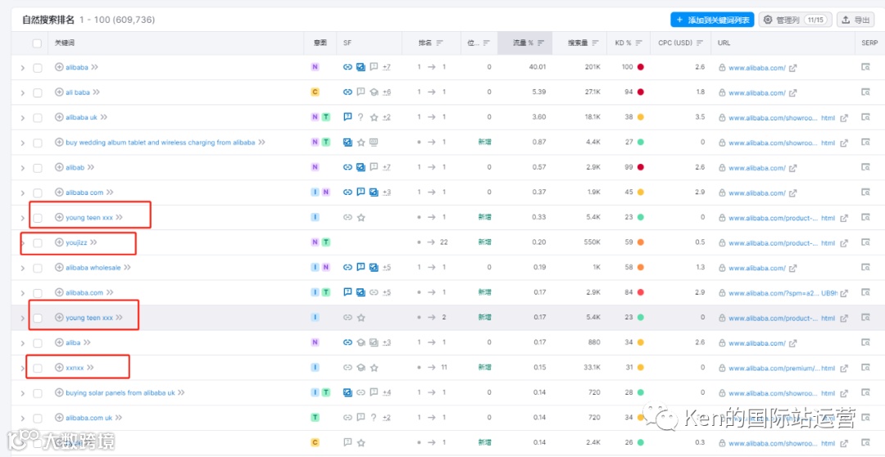Tick the checkbox for the 'alibab' row
The width and height of the screenshot is (885, 457).
(x=37, y=168)
